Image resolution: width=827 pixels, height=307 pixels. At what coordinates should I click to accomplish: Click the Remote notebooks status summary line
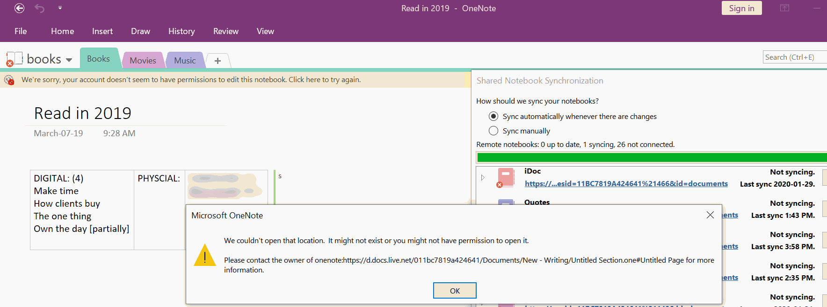[x=575, y=145]
